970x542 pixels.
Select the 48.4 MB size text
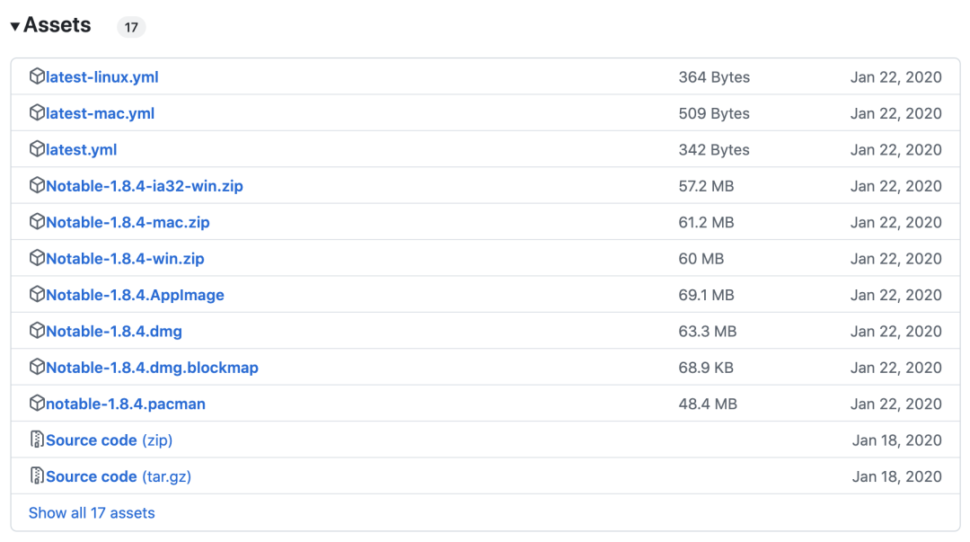[x=708, y=404]
